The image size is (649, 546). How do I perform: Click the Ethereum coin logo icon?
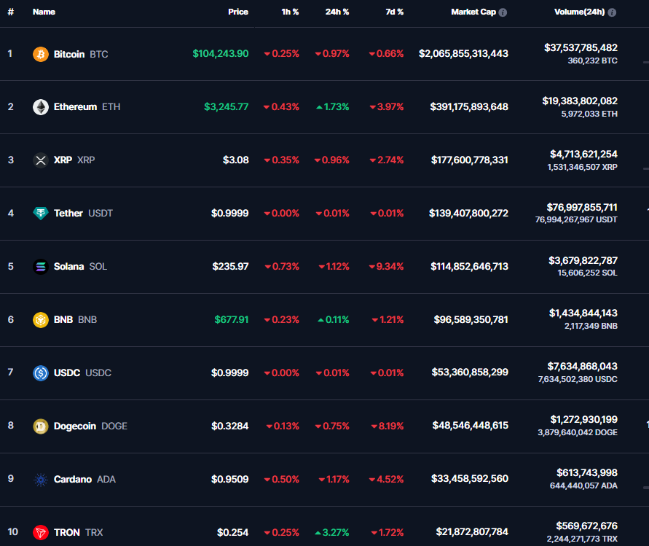[x=41, y=107]
